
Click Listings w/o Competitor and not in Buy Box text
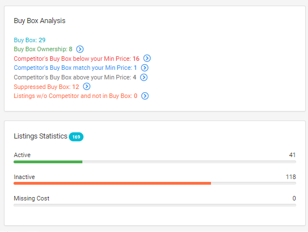pyautogui.click(x=76, y=96)
